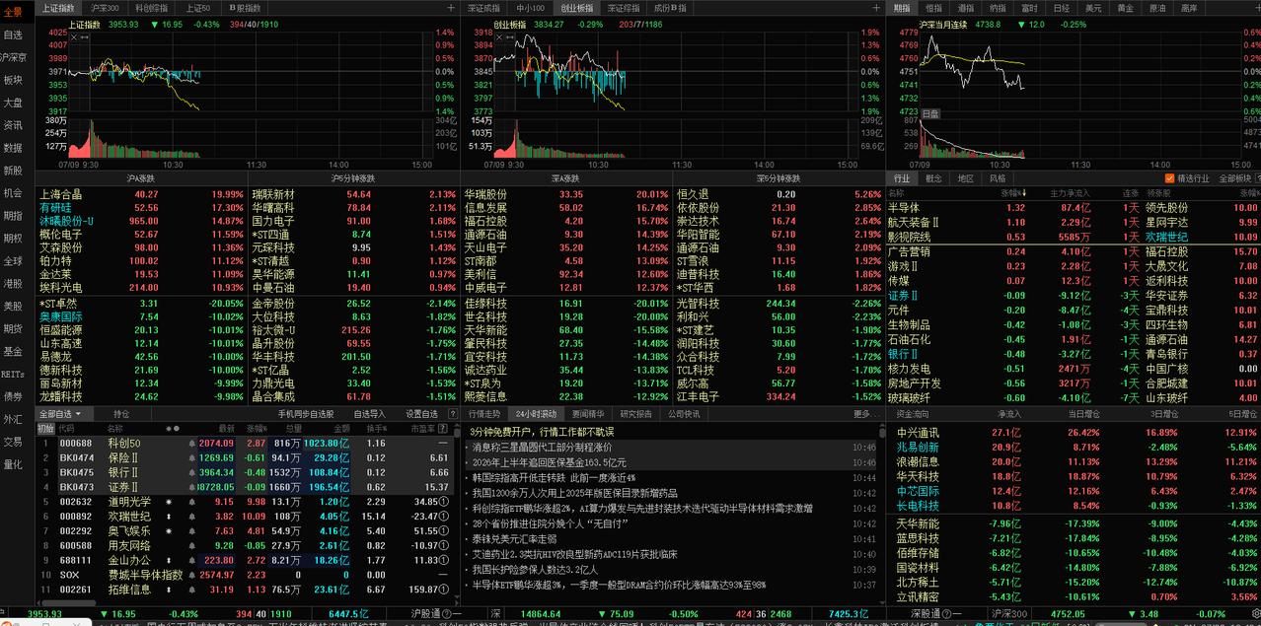Click the bell icon on 道明光学 row

(191, 503)
